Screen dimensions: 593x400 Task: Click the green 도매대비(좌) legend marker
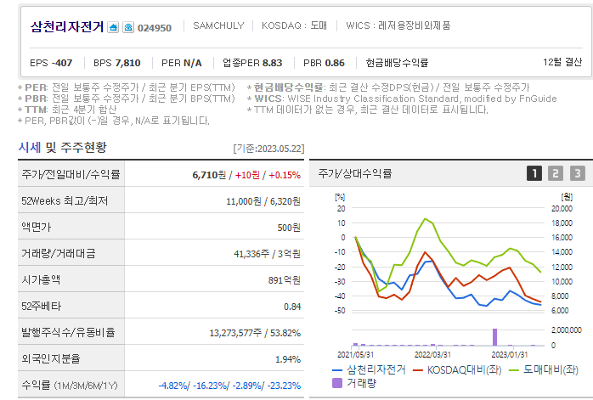[x=514, y=370]
